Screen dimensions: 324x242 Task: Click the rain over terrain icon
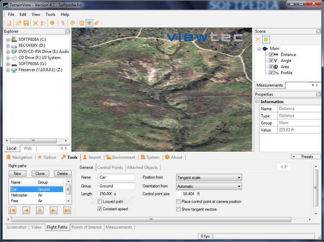click(x=82, y=23)
